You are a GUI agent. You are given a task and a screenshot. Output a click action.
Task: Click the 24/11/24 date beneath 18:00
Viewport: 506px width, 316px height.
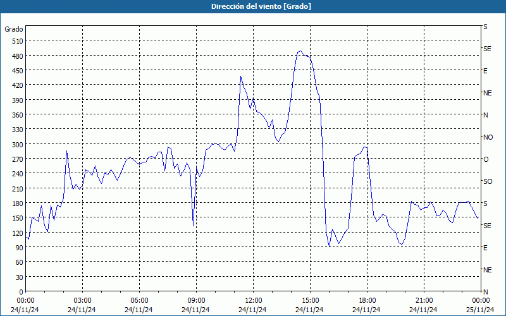(366, 310)
